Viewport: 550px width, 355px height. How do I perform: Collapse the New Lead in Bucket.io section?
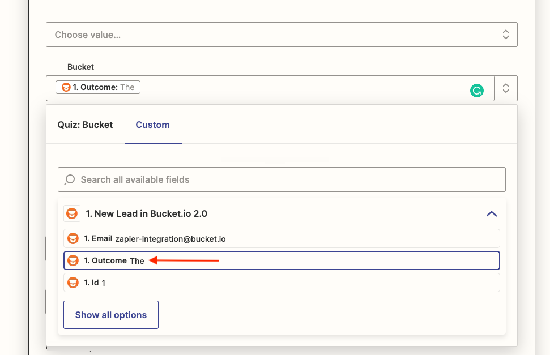(x=491, y=213)
